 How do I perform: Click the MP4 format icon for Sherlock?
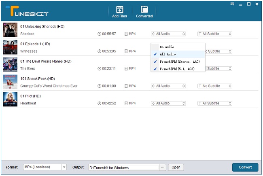(126, 34)
